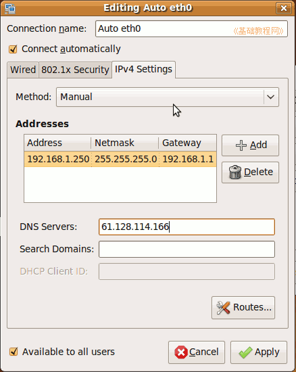Click the tools icon on Routes
This screenshot has height=372, width=296.
[223, 308]
